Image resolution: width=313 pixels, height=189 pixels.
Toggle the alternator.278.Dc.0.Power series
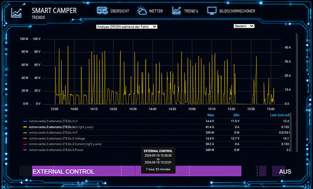(56, 150)
